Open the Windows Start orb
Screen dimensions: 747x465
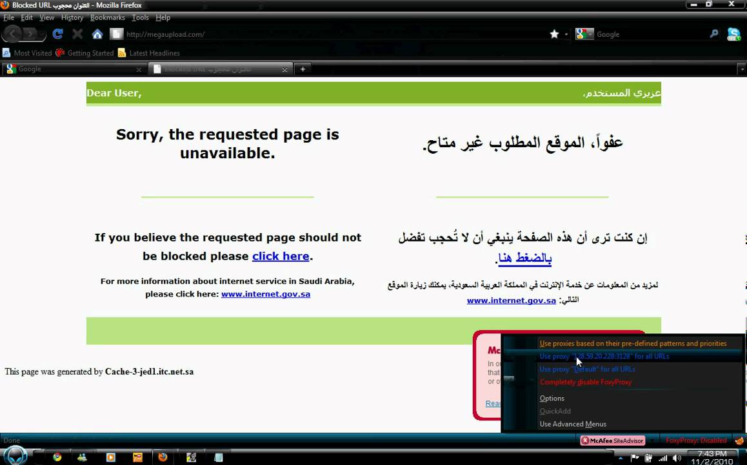pos(15,457)
